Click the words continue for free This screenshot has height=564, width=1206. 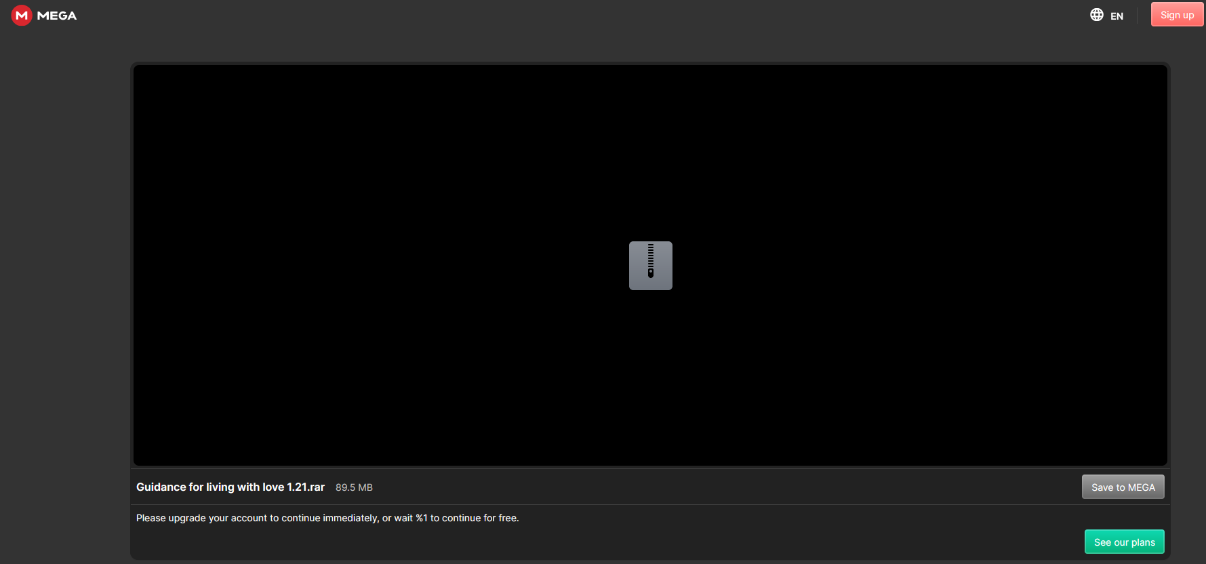(480, 518)
